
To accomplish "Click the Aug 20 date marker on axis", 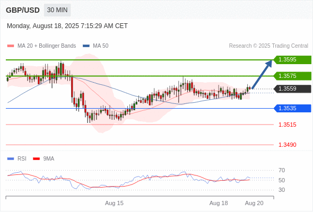I will (254, 203).
